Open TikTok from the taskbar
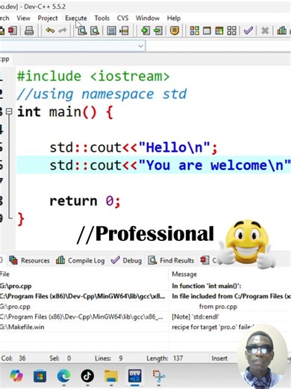 pyautogui.click(x=87, y=376)
